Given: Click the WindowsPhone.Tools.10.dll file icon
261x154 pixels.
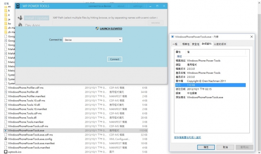Looking at the screenshot, I should point(6,105).
